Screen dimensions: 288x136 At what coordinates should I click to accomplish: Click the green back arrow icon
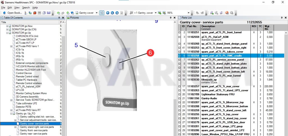pyautogui.click(x=58, y=13)
